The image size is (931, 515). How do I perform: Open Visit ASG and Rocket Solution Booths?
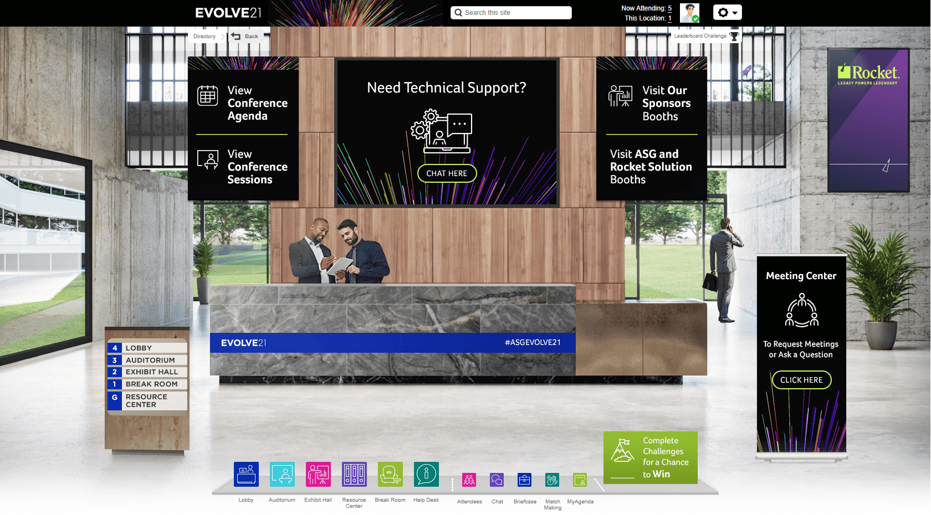coord(651,167)
